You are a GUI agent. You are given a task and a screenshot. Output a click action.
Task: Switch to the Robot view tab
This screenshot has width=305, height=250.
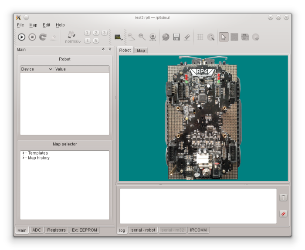[125, 51]
